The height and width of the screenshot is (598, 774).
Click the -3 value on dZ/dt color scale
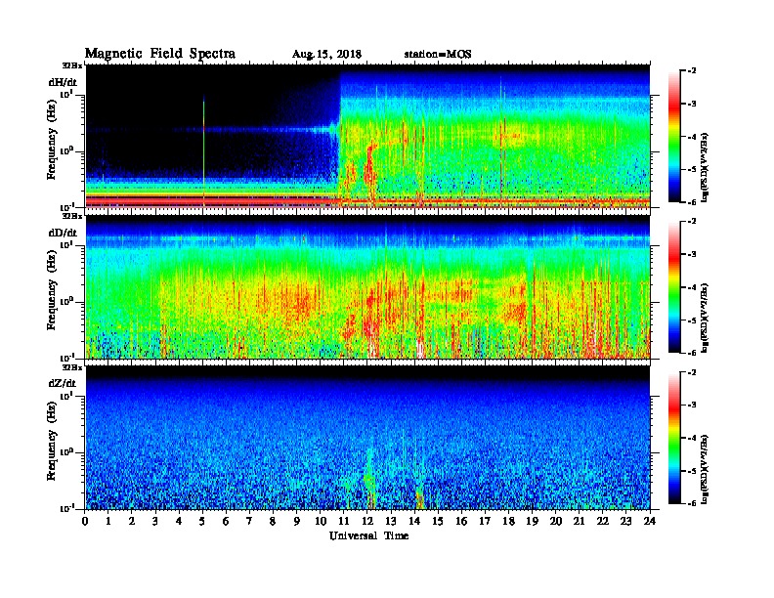pyautogui.click(x=692, y=405)
